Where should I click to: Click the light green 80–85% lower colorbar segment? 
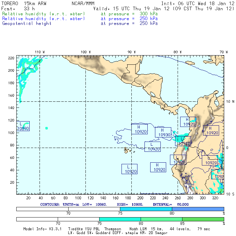pyautogui.click(x=161, y=219)
